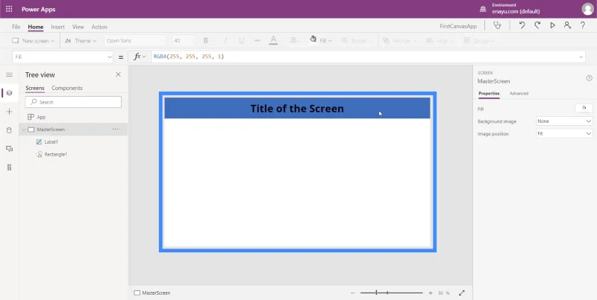Viewport: 597px width, 300px height.
Task: Open the New screen dropdown
Action: pos(33,41)
